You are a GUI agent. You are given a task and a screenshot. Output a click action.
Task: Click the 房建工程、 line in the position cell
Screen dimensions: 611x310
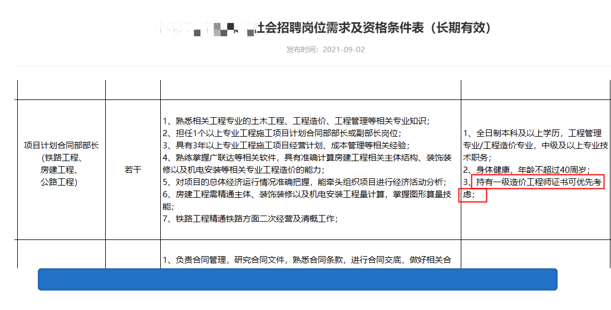click(61, 170)
